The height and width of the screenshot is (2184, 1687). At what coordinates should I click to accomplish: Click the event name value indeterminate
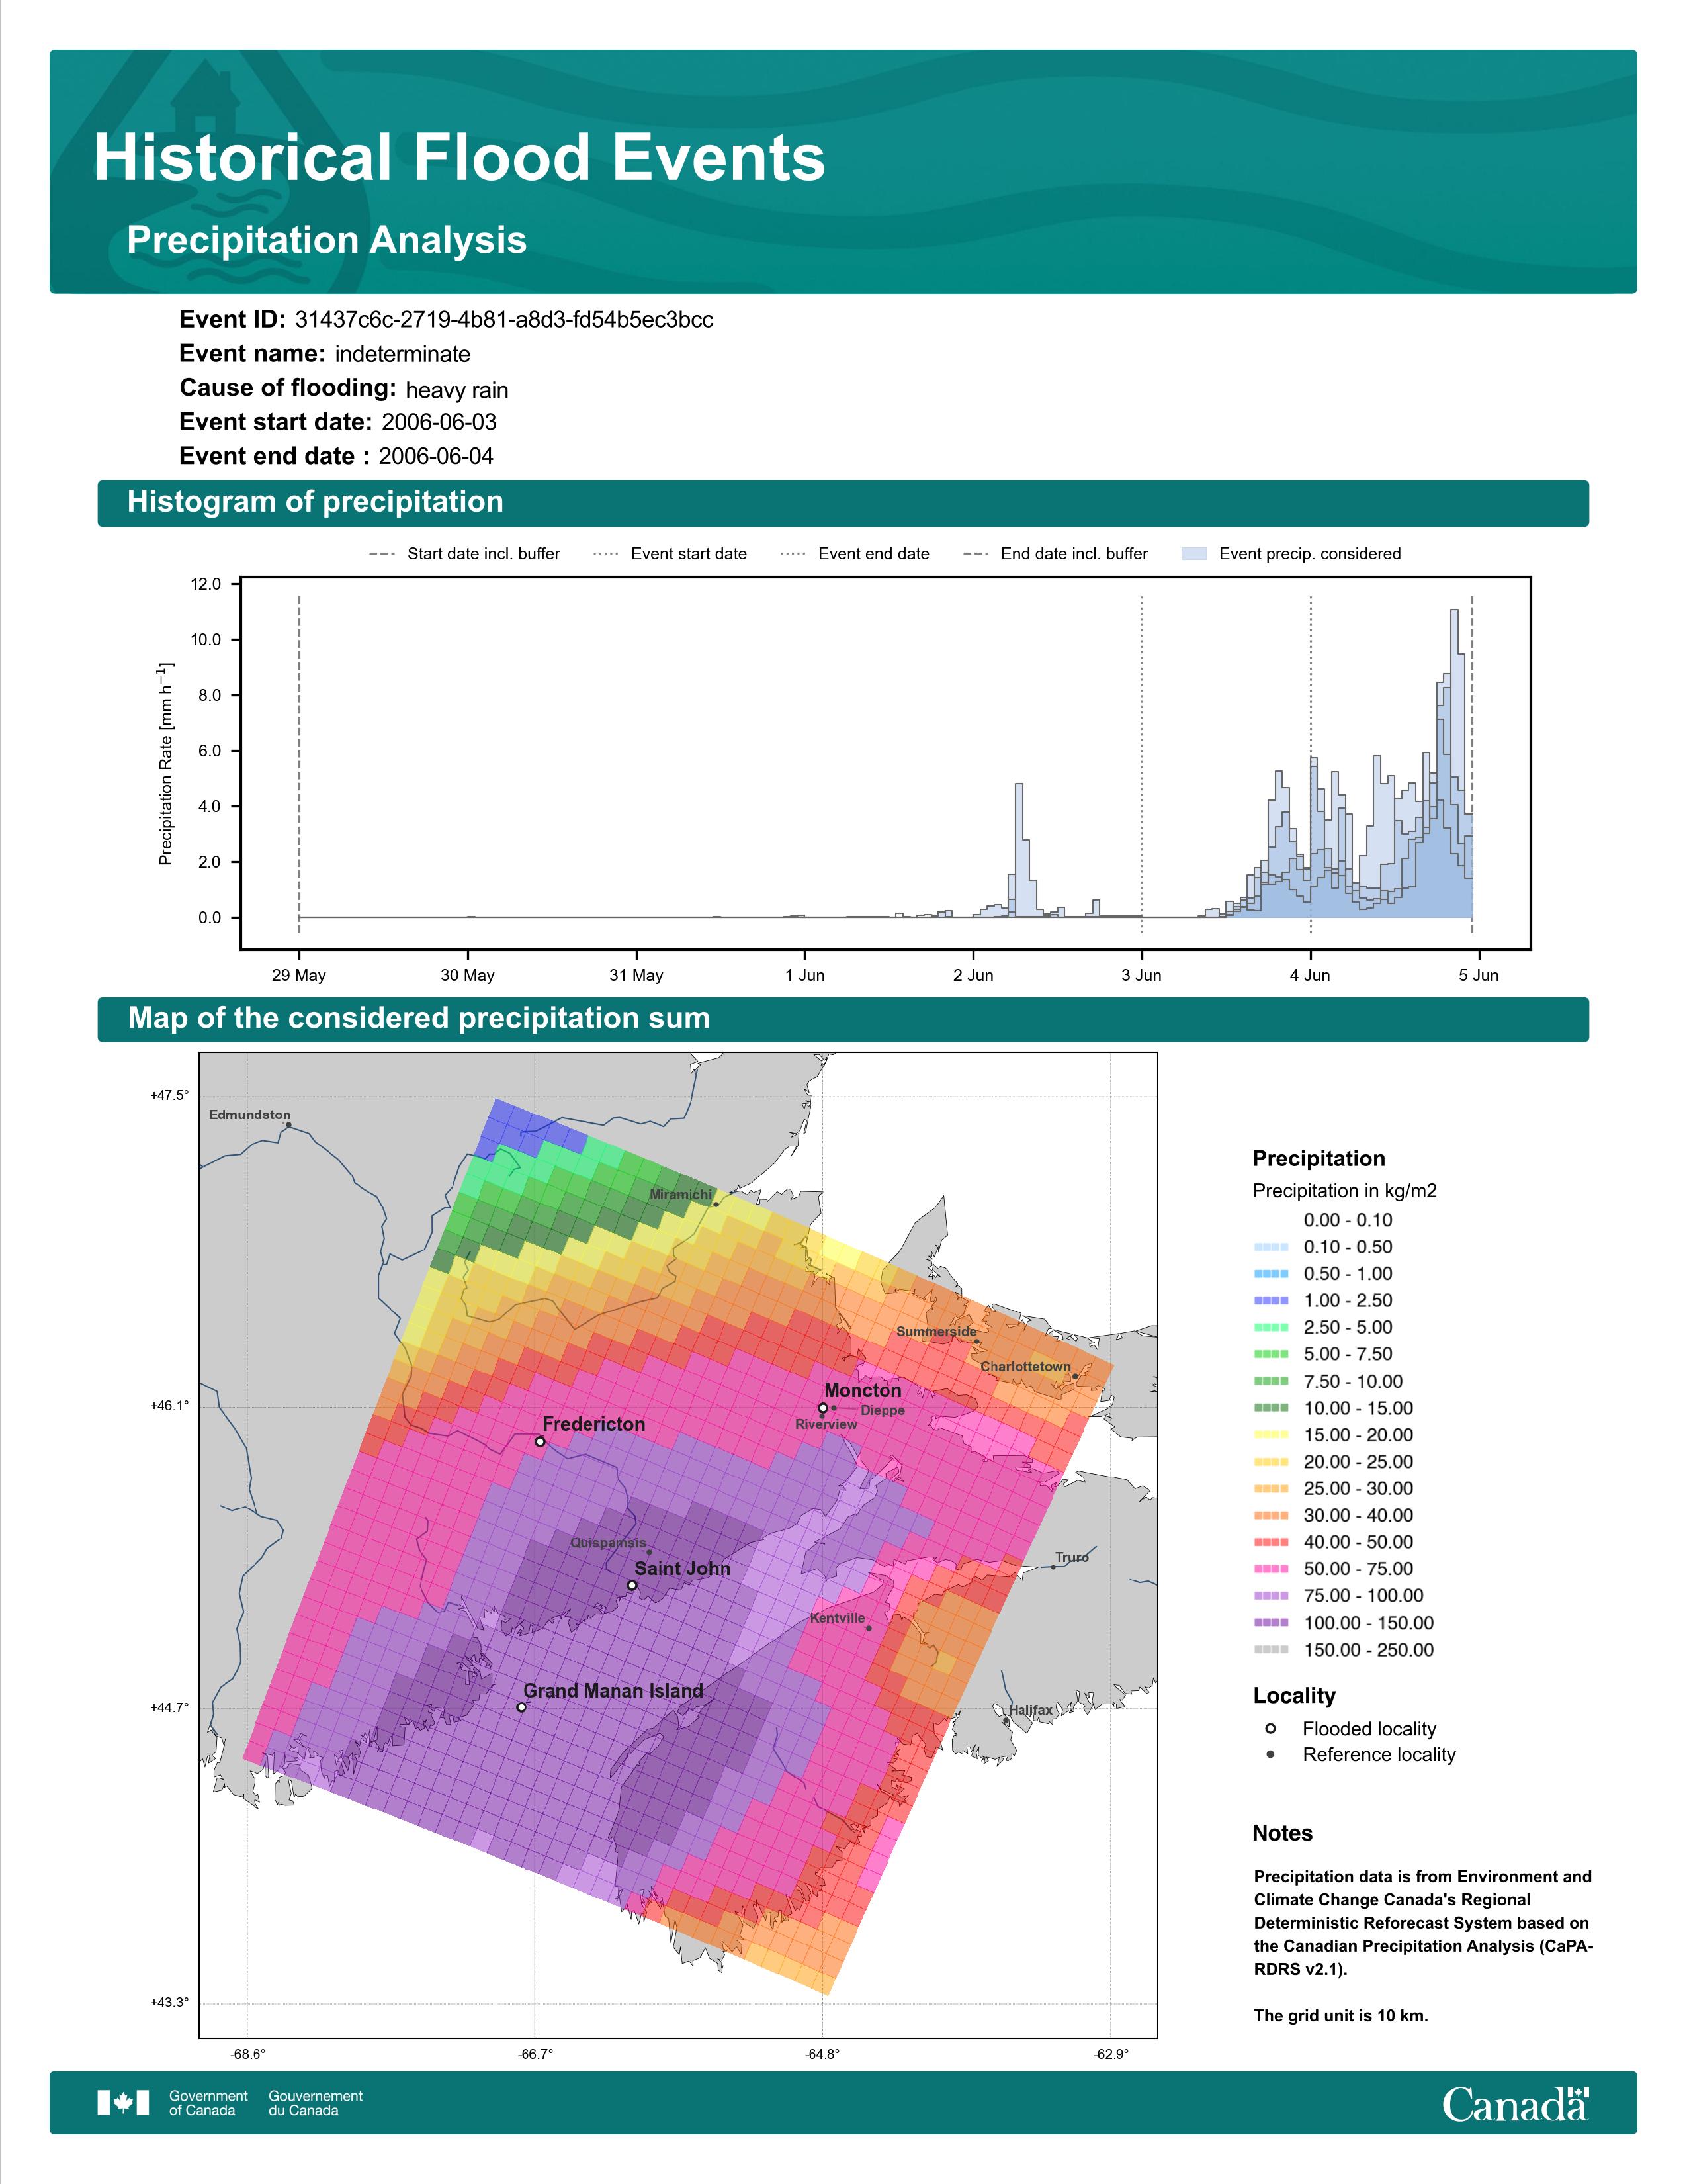403,355
